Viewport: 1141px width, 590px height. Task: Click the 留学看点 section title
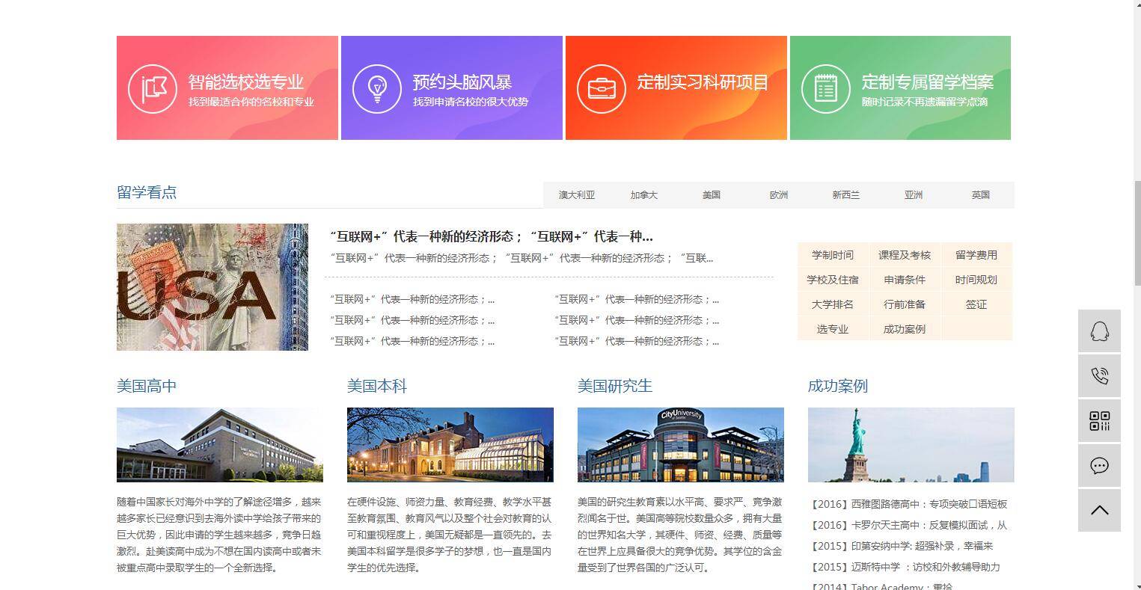pos(147,192)
